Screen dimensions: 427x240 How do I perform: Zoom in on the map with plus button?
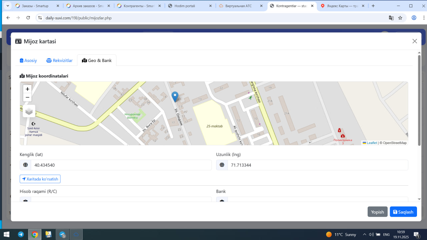[x=27, y=89]
